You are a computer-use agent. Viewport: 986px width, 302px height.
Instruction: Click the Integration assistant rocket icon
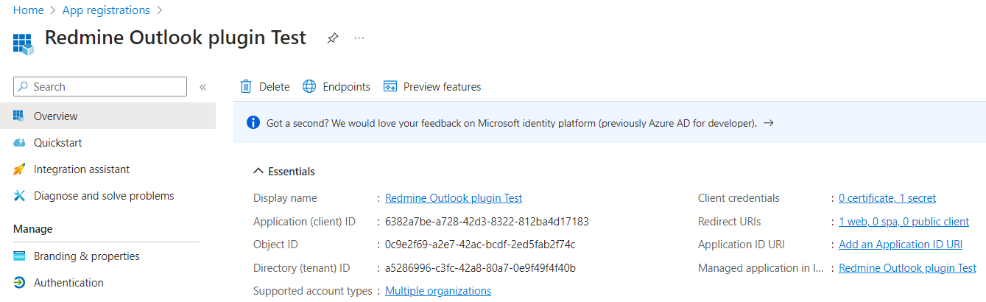[x=19, y=169]
